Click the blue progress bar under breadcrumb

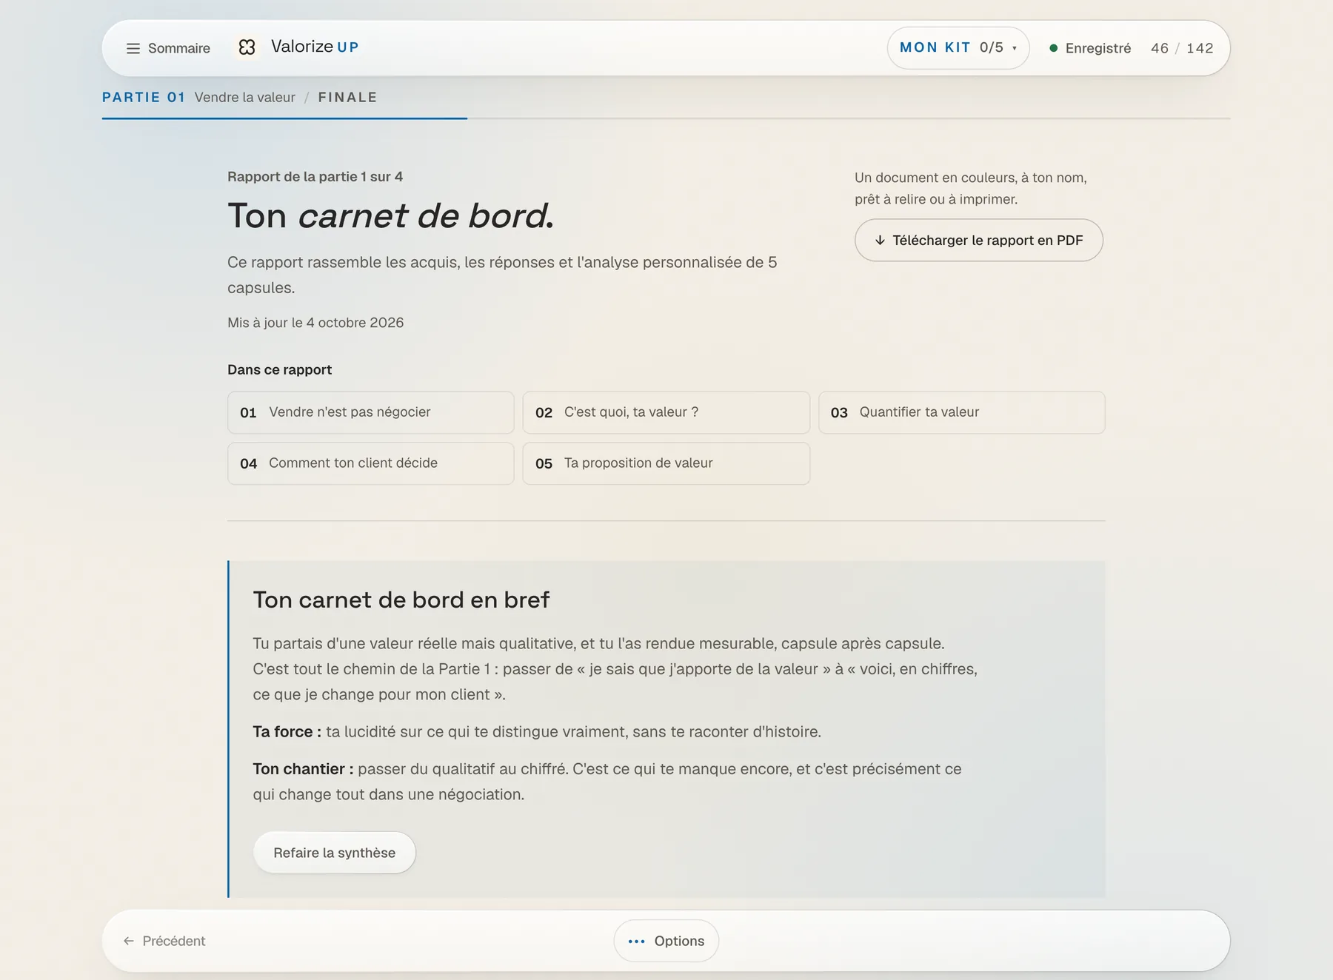tap(284, 118)
